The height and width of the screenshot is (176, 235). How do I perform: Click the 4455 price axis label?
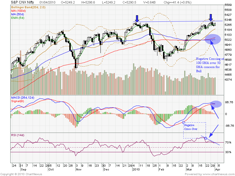point(228,75)
